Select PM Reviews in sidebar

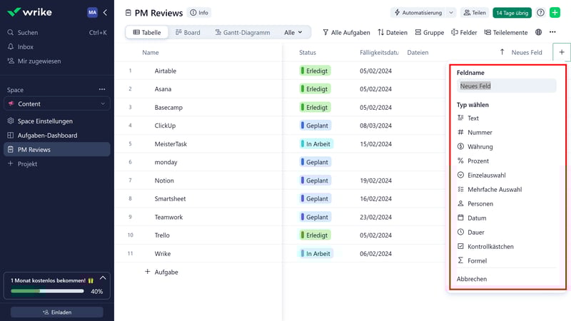[57, 149]
